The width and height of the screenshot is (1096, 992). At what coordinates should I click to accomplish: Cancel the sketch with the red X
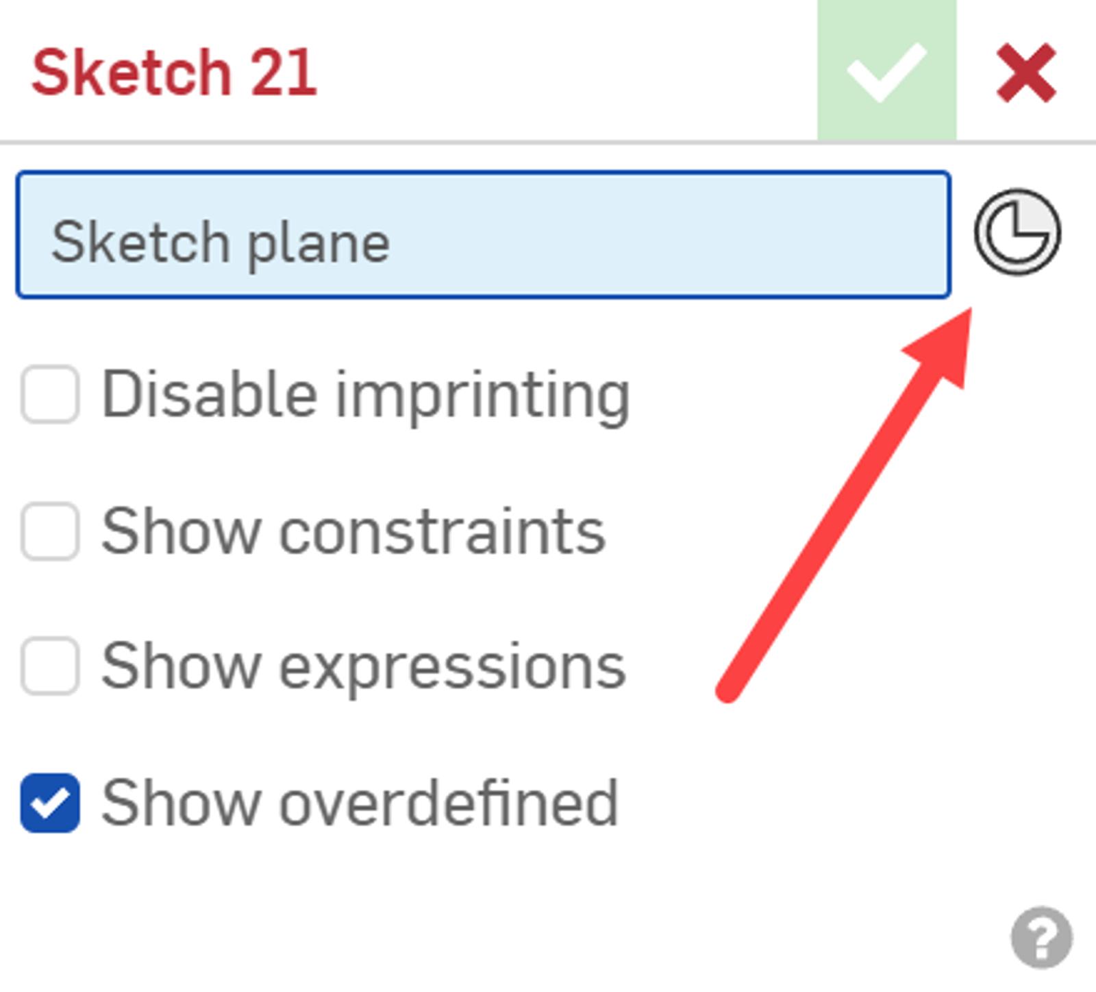[x=1025, y=73]
